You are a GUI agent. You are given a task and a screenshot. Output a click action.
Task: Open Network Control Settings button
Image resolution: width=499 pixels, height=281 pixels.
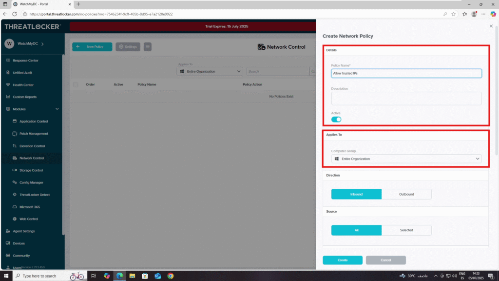click(x=128, y=46)
